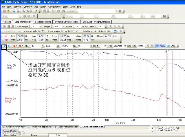The width and height of the screenshot is (185, 137).
Task: Click the Kpos field showing 45
Action: point(36,46)
